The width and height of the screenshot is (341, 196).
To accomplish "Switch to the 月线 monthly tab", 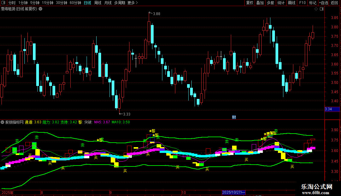I will 108,3.
